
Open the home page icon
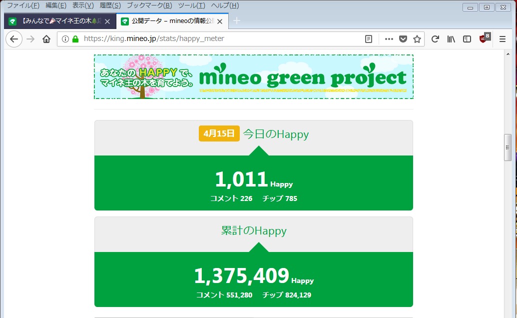(46, 39)
